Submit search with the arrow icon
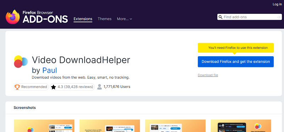 click(279, 17)
